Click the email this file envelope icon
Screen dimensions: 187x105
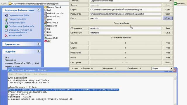(6, 30)
